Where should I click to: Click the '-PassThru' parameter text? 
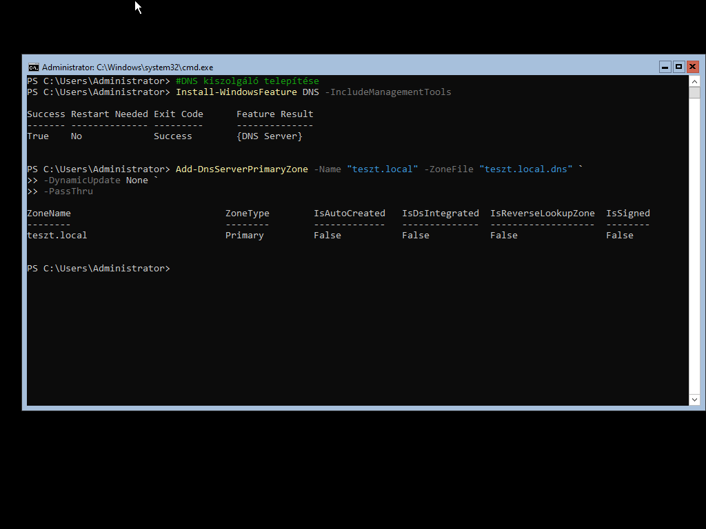[68, 191]
